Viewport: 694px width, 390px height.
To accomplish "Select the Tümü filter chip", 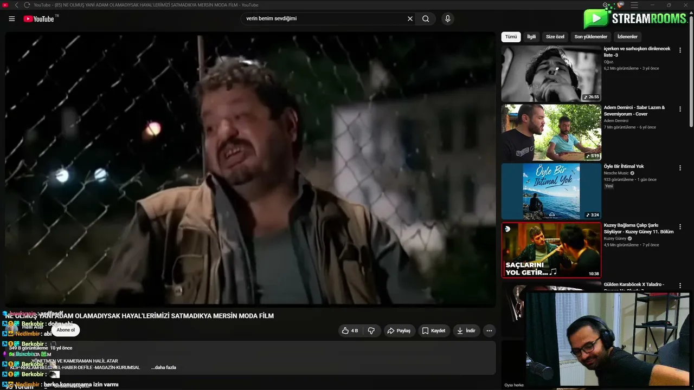I will click(x=511, y=37).
